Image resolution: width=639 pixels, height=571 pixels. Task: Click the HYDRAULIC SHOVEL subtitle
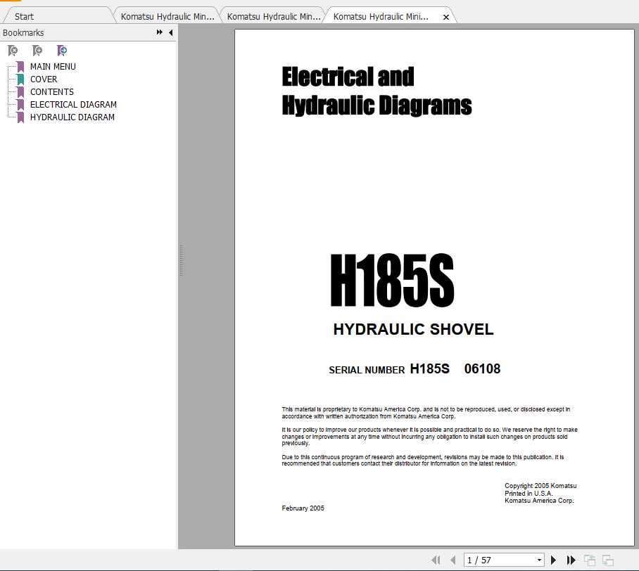[x=413, y=329]
